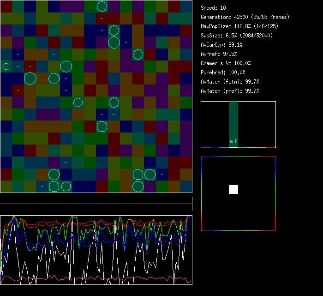
Task: Select the small circle on the grid's left edge
Action: (6, 66)
